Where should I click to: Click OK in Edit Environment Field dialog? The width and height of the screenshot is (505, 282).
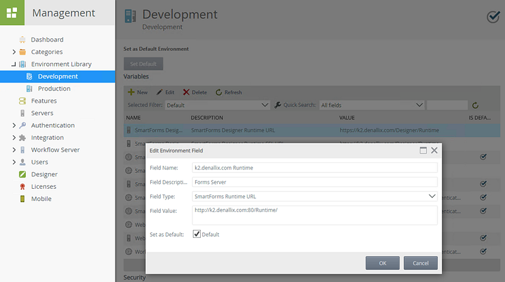383,263
